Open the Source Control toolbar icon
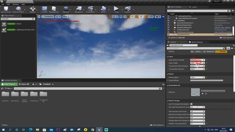Viewport: 235px width, 132px height. point(18,9)
